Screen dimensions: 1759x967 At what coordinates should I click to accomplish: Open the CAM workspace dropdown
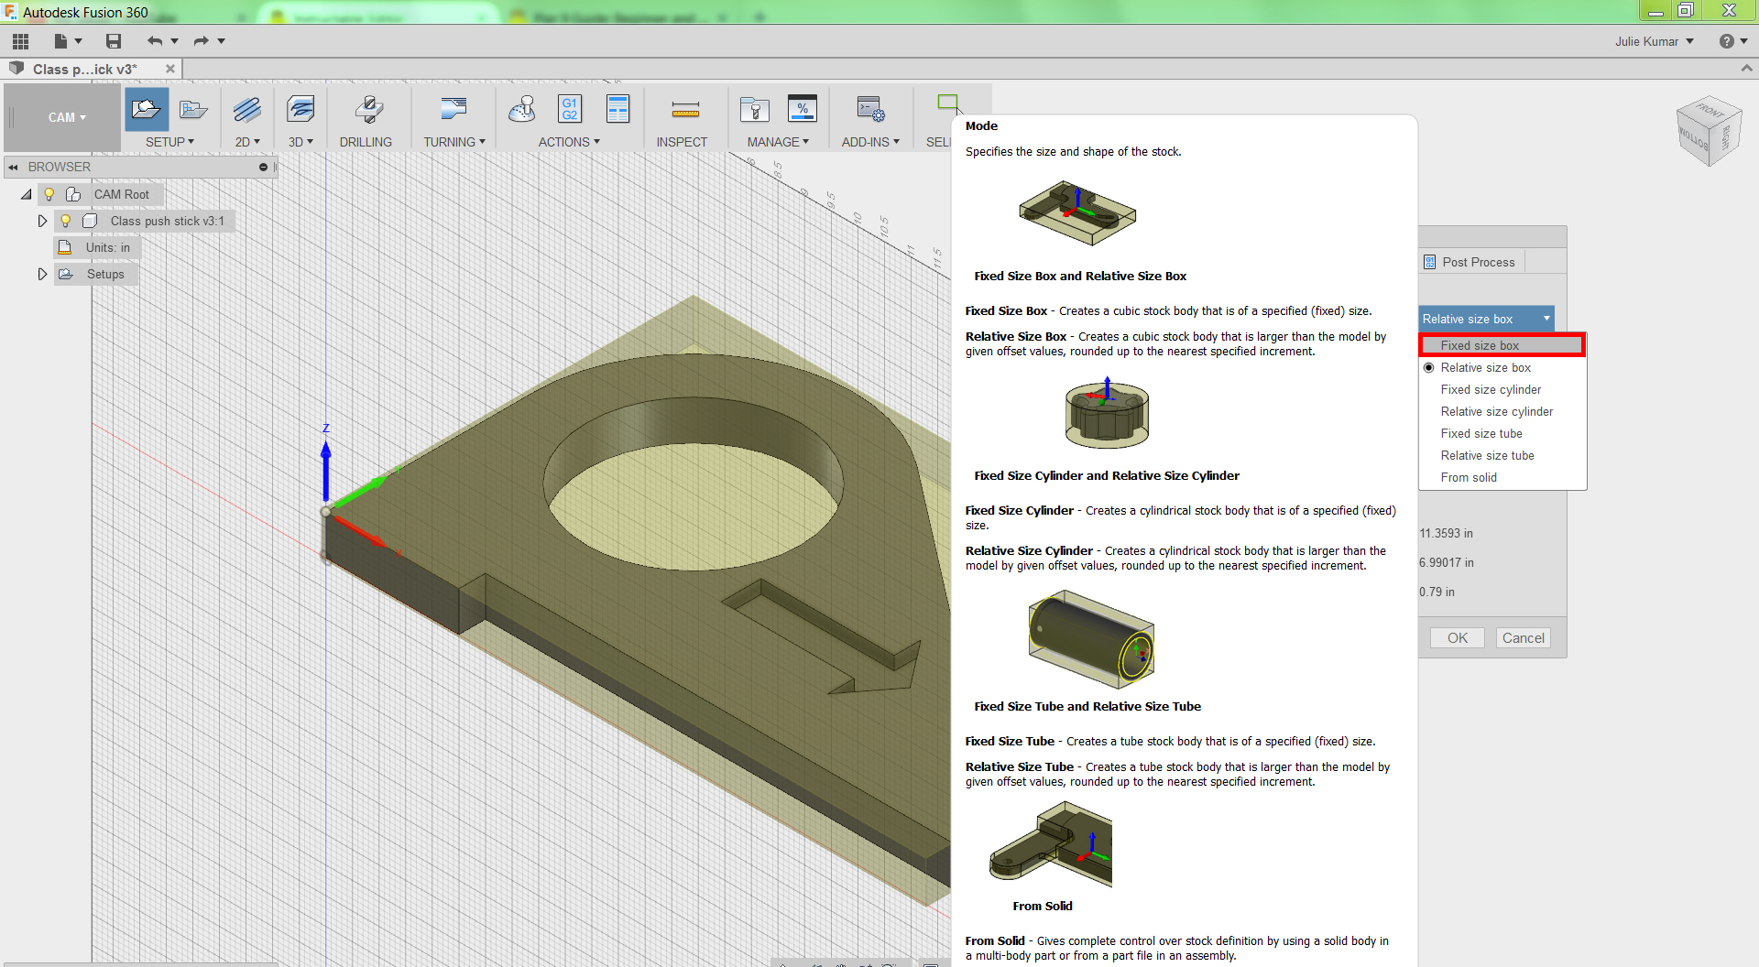(x=67, y=117)
